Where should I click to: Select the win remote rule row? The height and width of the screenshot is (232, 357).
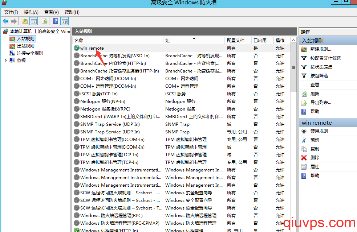pos(182,48)
